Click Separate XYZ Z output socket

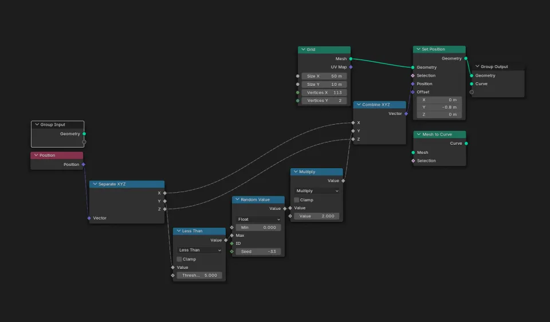coord(165,209)
